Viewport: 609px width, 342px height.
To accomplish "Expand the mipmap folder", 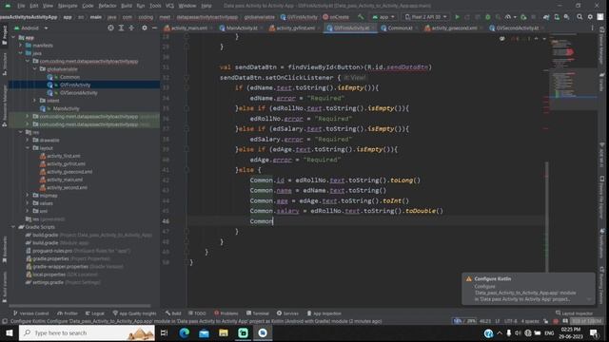I will tap(28, 196).
